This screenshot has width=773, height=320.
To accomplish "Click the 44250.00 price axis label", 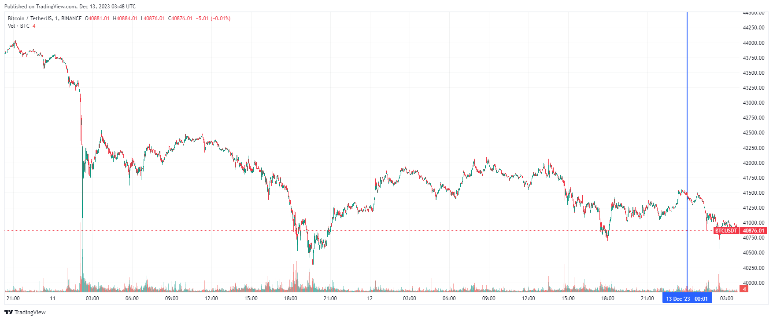I will (x=754, y=28).
